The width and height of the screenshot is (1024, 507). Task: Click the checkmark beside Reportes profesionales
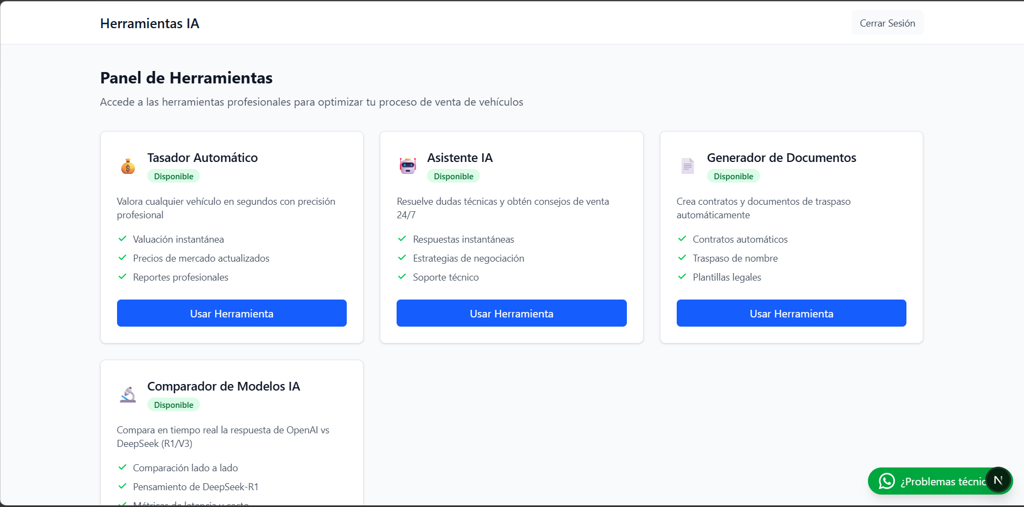[x=122, y=277]
